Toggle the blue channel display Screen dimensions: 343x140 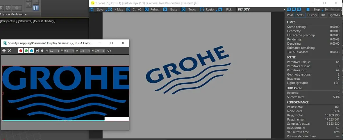(31, 51)
